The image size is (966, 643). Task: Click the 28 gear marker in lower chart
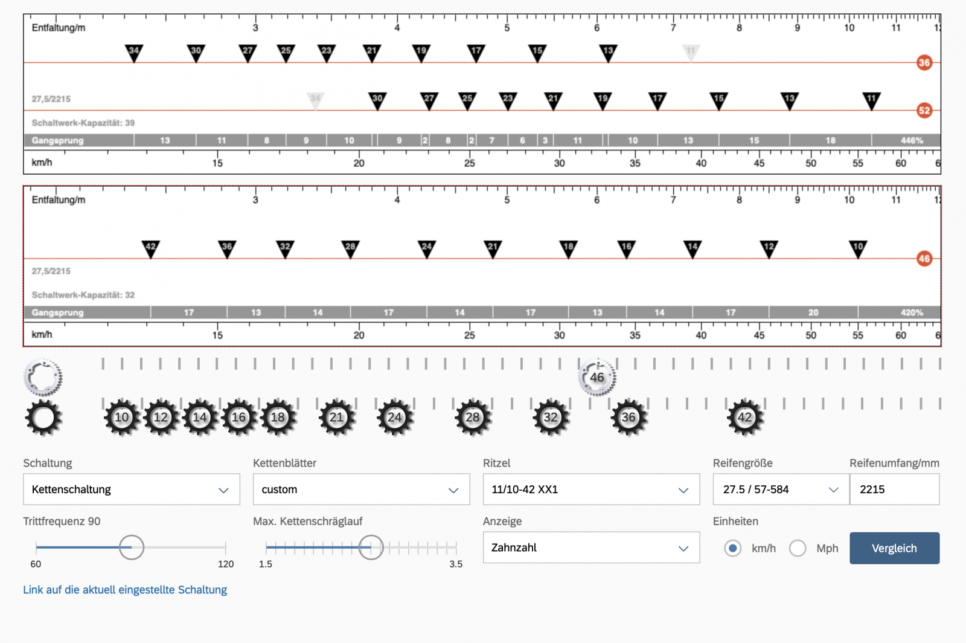click(350, 248)
